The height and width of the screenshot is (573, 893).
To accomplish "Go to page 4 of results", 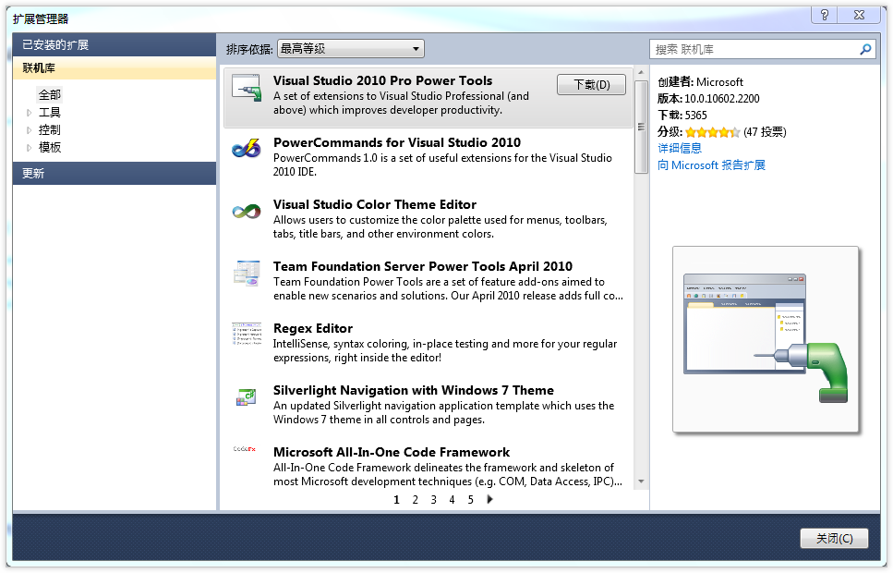I will [452, 500].
